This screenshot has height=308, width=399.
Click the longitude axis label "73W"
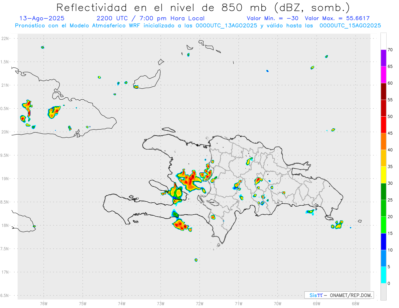tap(161, 303)
